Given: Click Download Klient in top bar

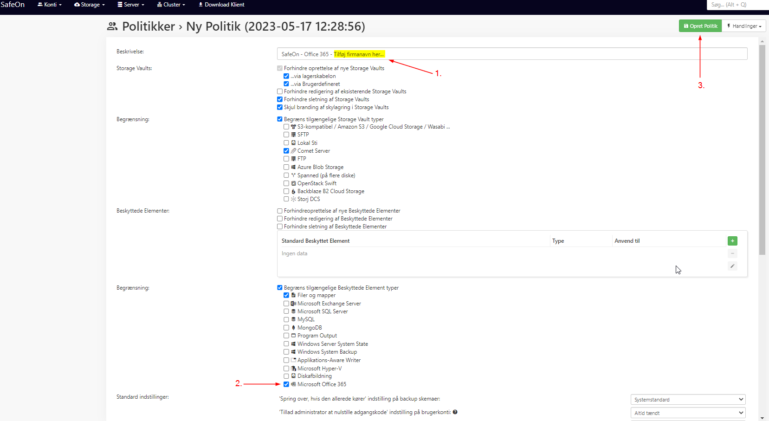Looking at the screenshot, I should pos(221,5).
